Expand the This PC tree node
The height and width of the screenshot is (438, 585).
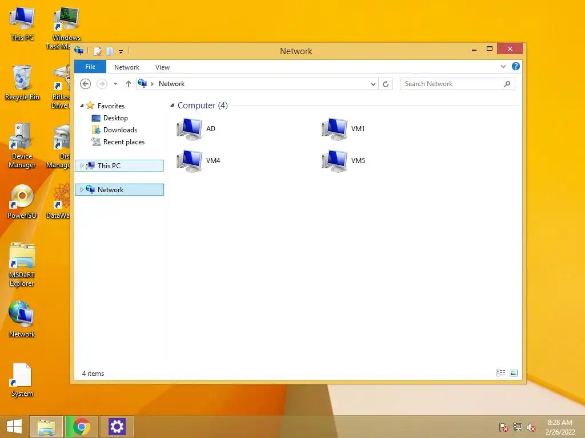(82, 166)
